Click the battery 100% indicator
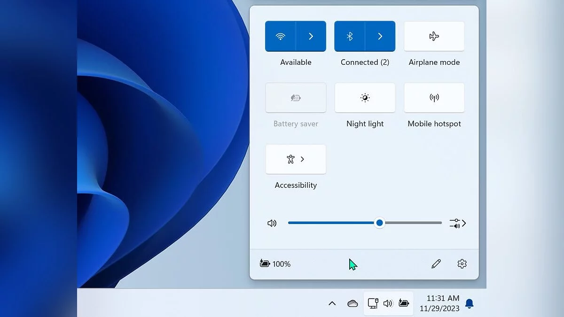 pyautogui.click(x=275, y=264)
